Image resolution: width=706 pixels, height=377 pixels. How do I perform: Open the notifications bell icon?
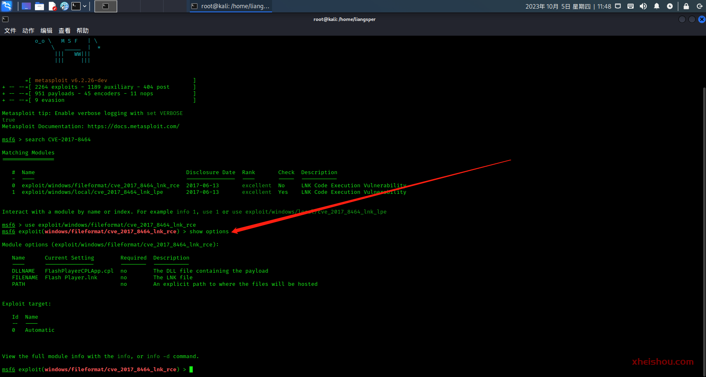[657, 6]
